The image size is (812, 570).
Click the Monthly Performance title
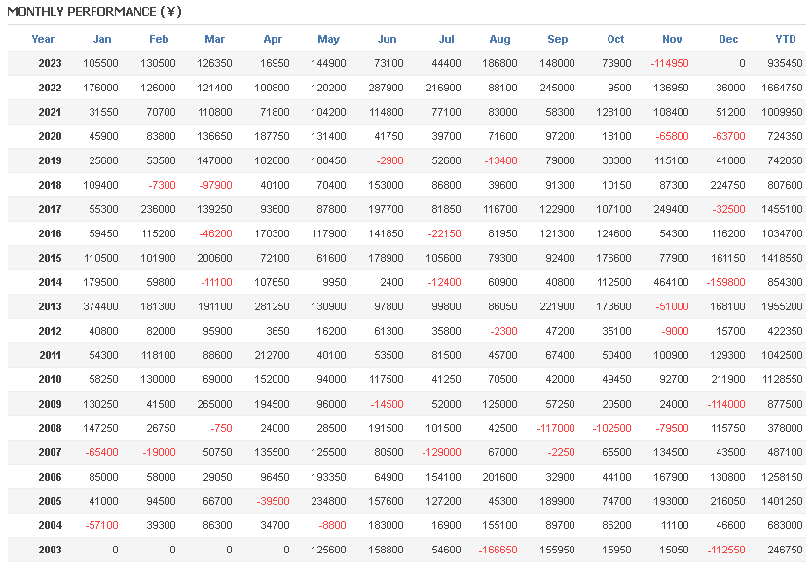pos(94,12)
